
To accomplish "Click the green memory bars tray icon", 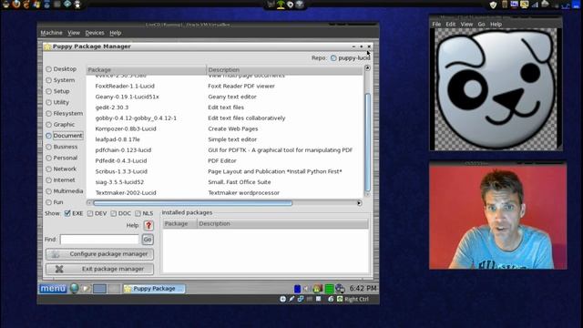I will click(x=329, y=289).
